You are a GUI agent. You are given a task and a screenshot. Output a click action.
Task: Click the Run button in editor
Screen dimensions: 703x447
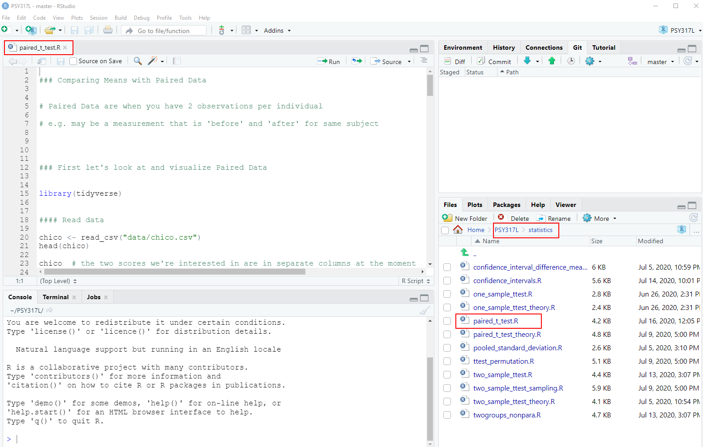tap(329, 61)
